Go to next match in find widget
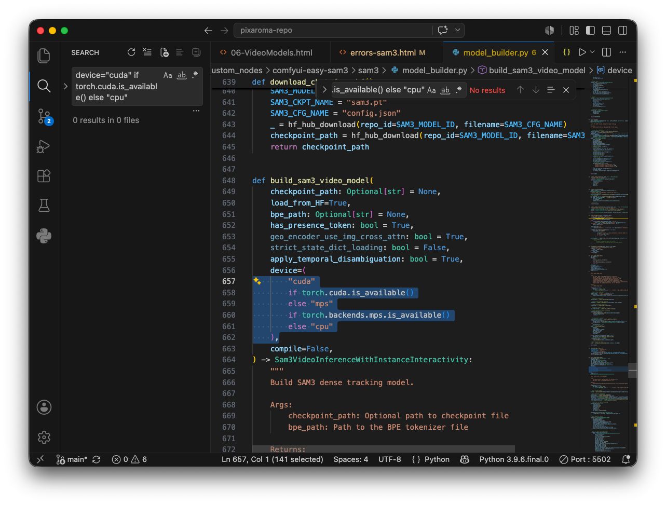Viewport: 666px width, 505px height. pyautogui.click(x=536, y=90)
